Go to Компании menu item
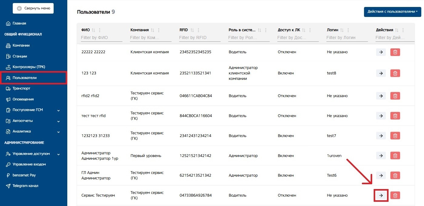 coord(21,45)
